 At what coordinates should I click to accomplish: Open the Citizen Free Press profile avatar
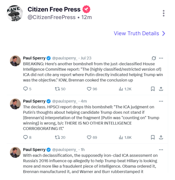click(14, 13)
